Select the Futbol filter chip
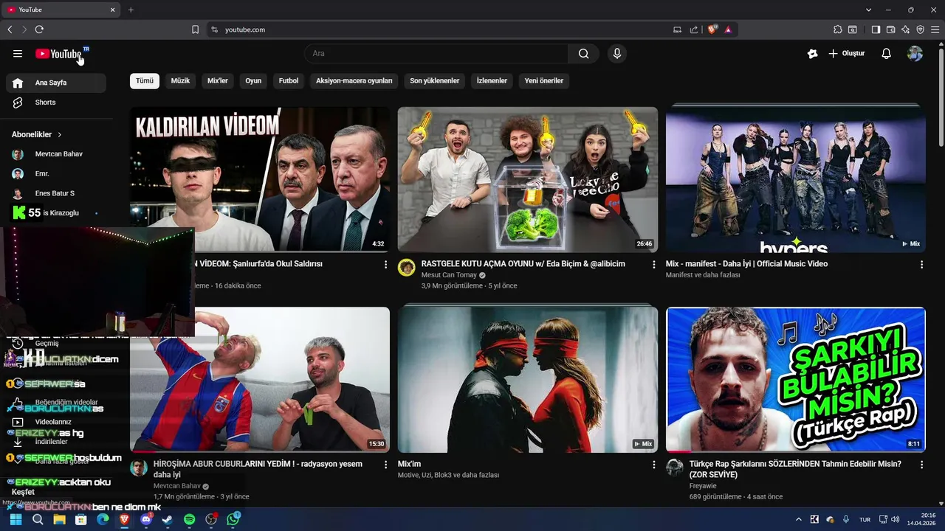The height and width of the screenshot is (531, 945). 289,80
